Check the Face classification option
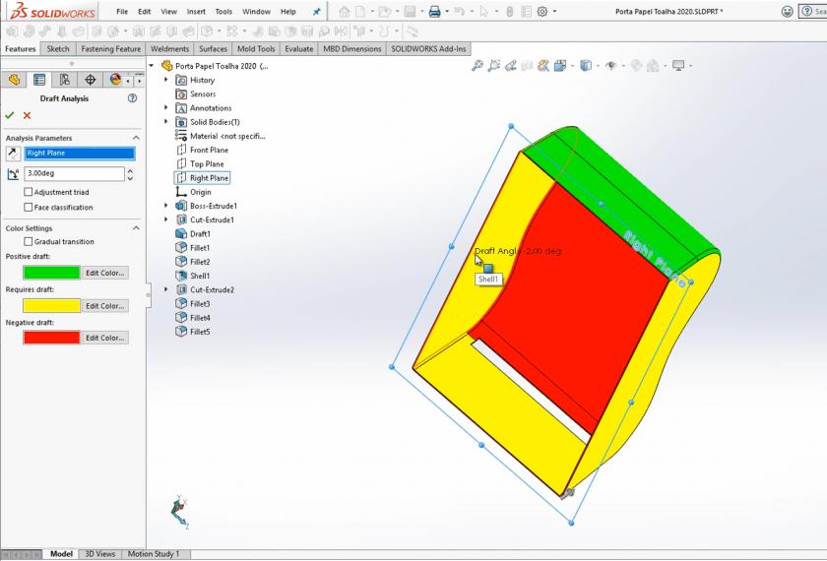The image size is (827, 561). point(28,207)
